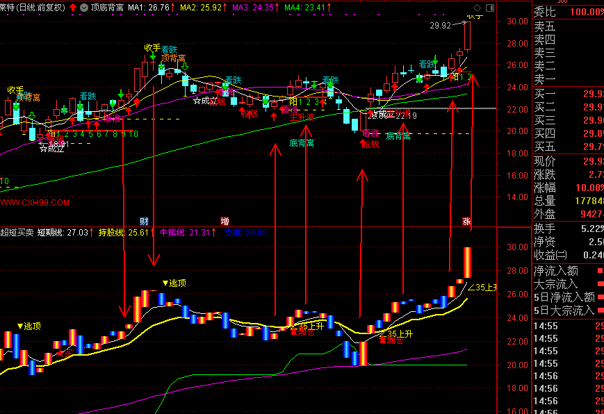This screenshot has width=604, height=414.
Task: Click the ☆成立 star marker at far left
Action: point(51,148)
